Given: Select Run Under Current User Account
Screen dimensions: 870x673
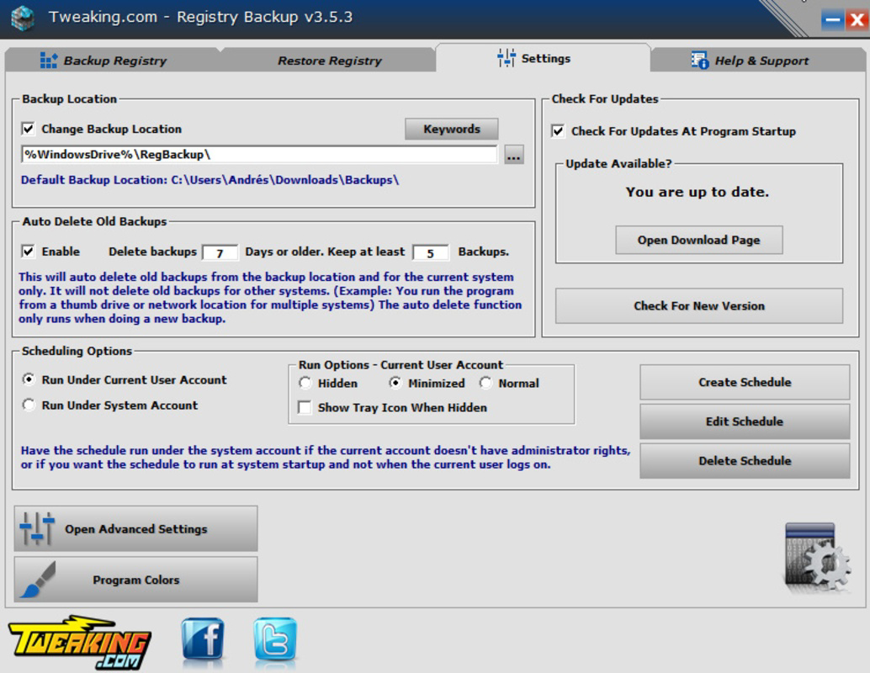Looking at the screenshot, I should coord(29,379).
